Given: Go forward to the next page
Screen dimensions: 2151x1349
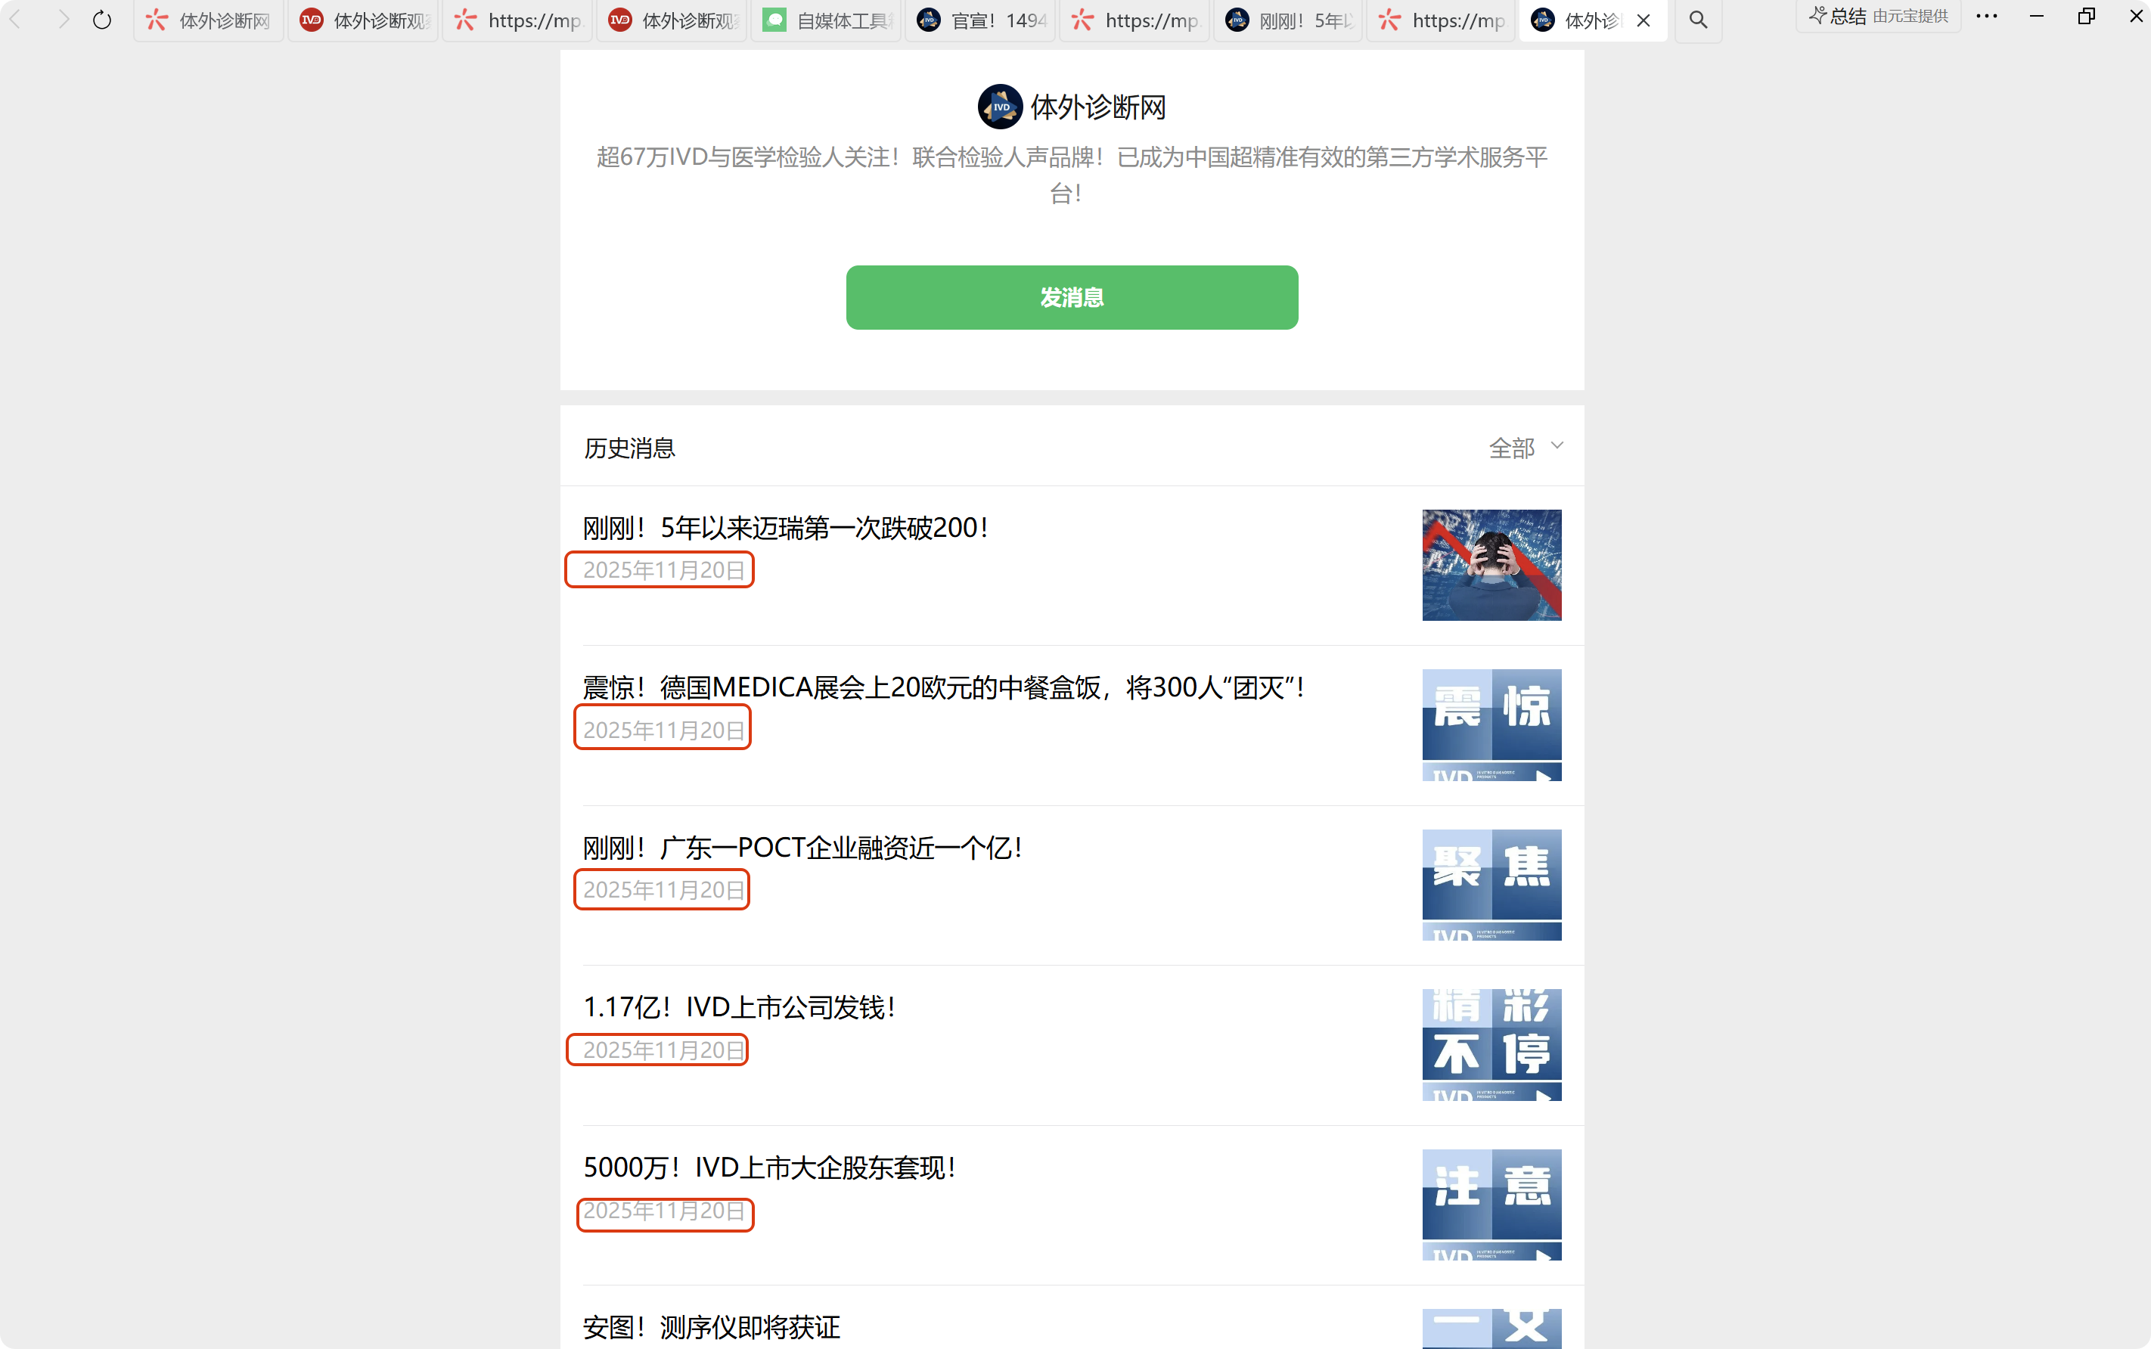Looking at the screenshot, I should point(63,19).
